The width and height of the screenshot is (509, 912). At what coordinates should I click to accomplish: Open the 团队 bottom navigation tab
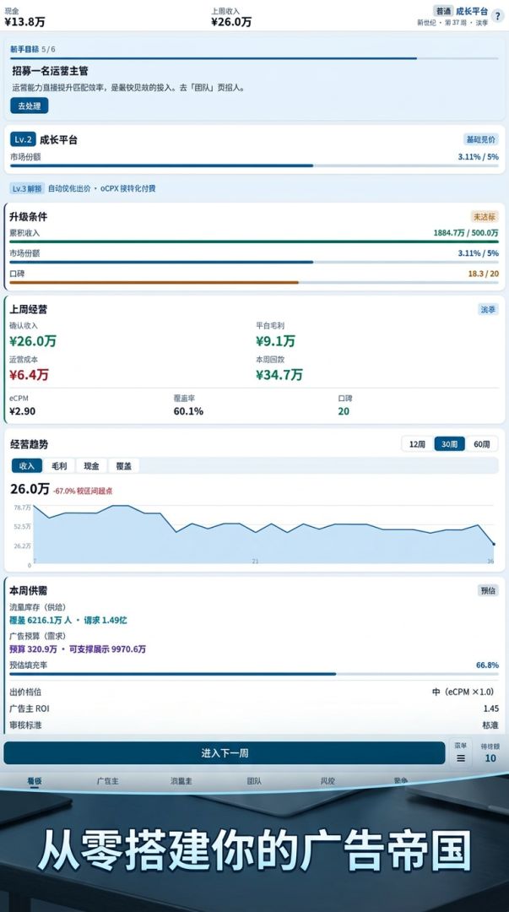[254, 781]
